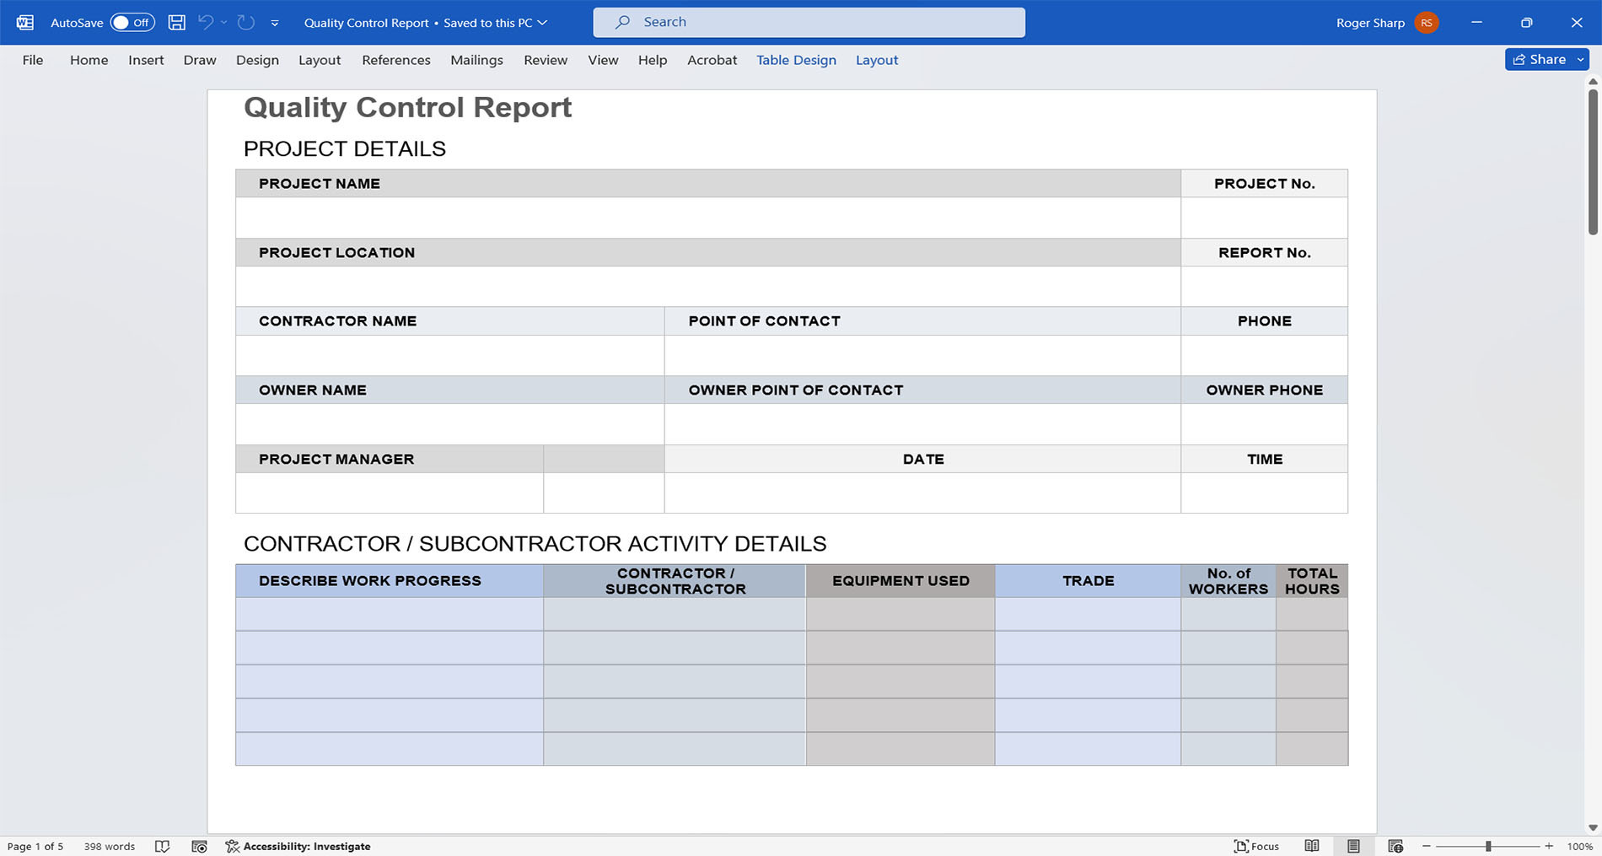Open the 398 words count
Image resolution: width=1602 pixels, height=856 pixels.
click(x=109, y=846)
